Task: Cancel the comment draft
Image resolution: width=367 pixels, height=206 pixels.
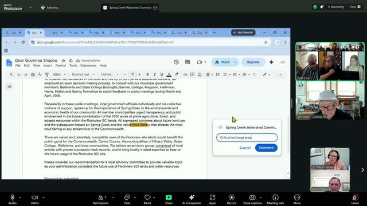Action: click(245, 148)
